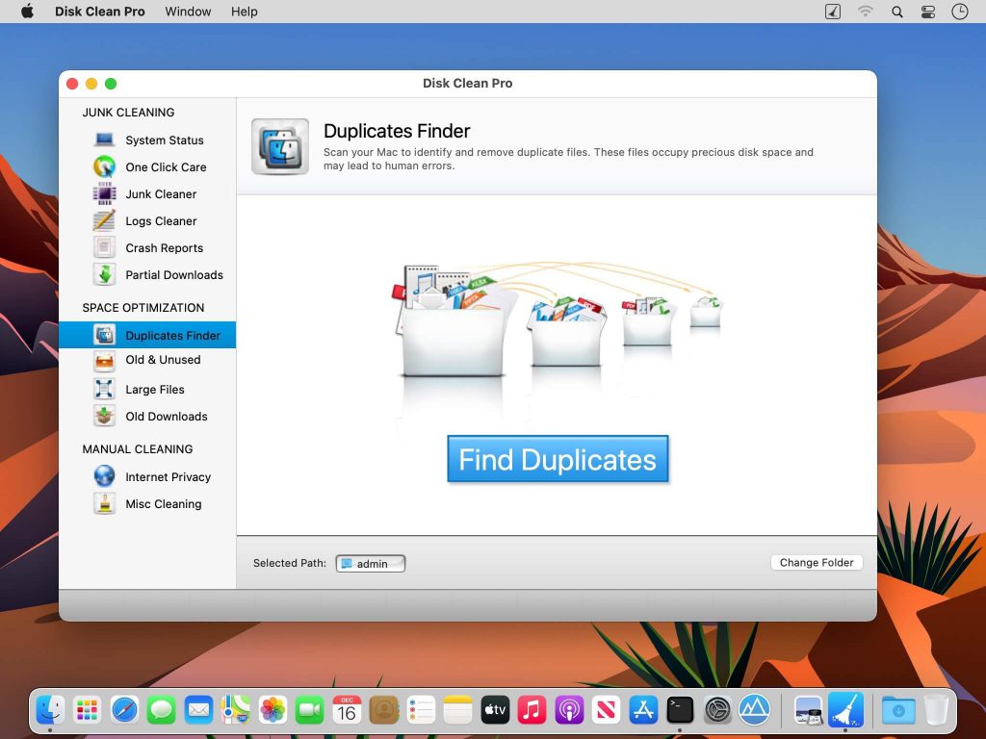Open the Old & Unused scanner
The image size is (986, 739).
point(162,360)
